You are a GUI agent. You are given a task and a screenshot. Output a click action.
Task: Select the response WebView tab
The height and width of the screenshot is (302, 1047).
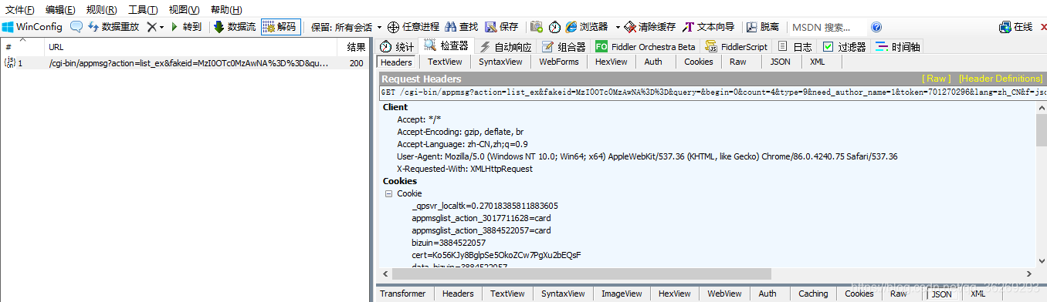click(724, 294)
